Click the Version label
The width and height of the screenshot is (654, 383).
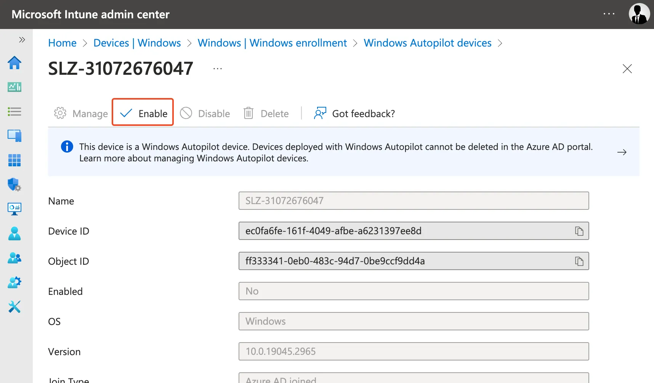click(x=64, y=352)
